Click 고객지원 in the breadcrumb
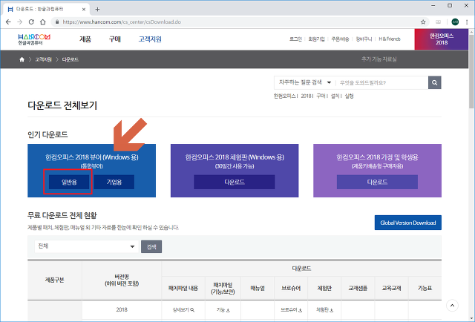Screen dimensions: 475x322 pos(43,59)
